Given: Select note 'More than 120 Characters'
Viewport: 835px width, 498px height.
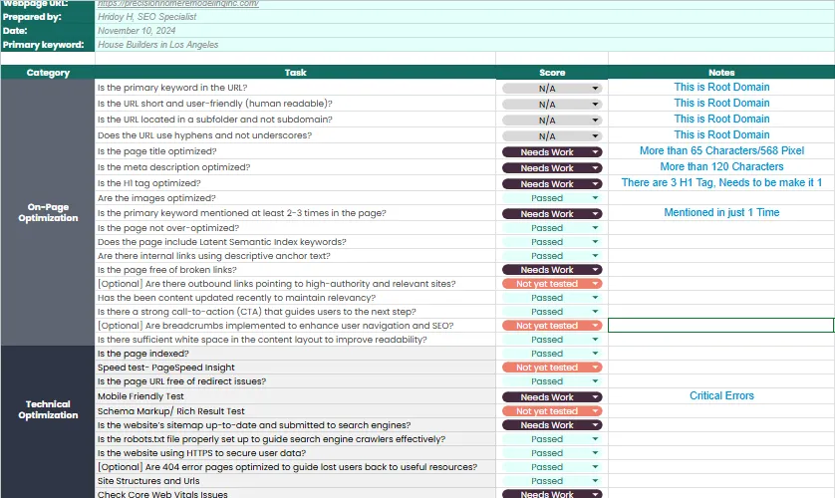Looking at the screenshot, I should 721,166.
